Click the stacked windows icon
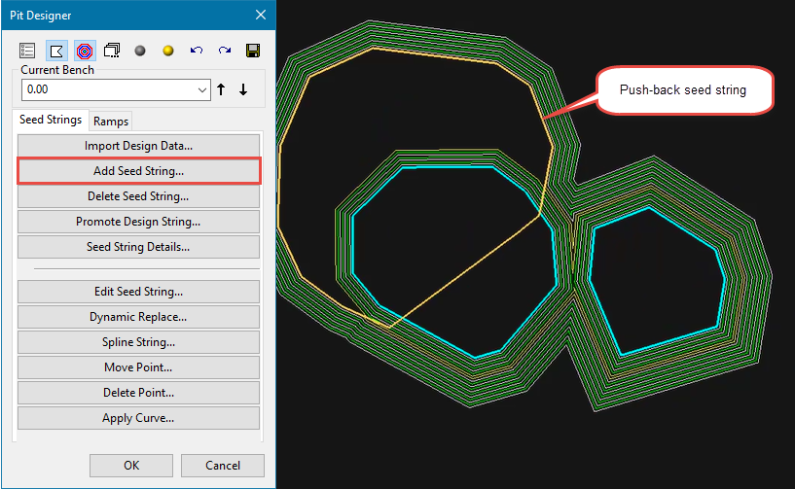Screen dimensions: 795x489 click(112, 50)
